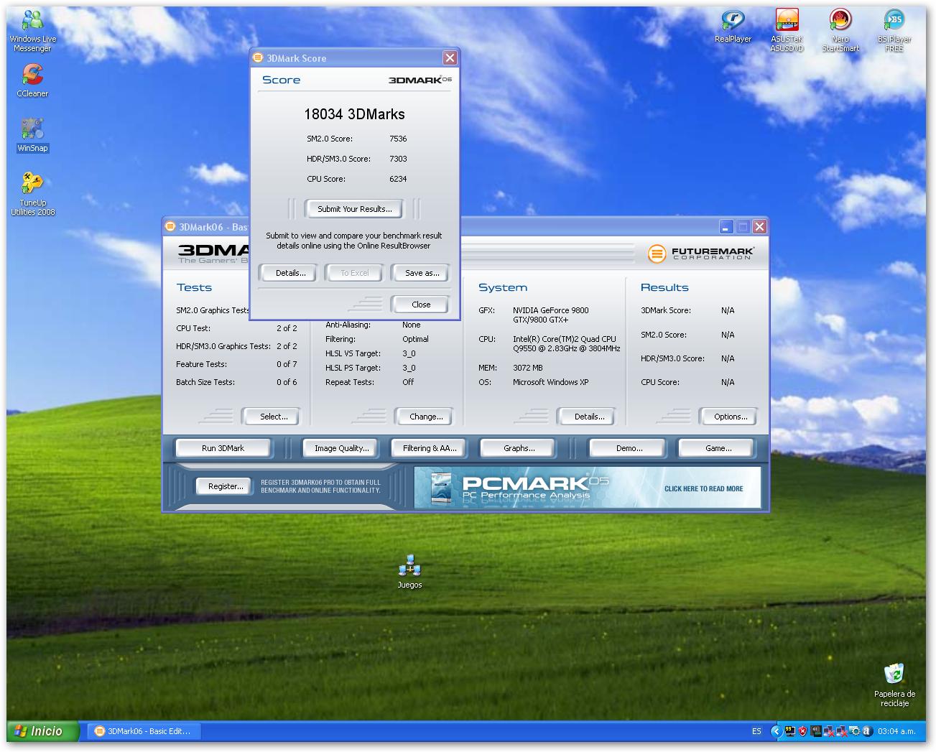
Task: Open the Graphs button
Action: (519, 448)
